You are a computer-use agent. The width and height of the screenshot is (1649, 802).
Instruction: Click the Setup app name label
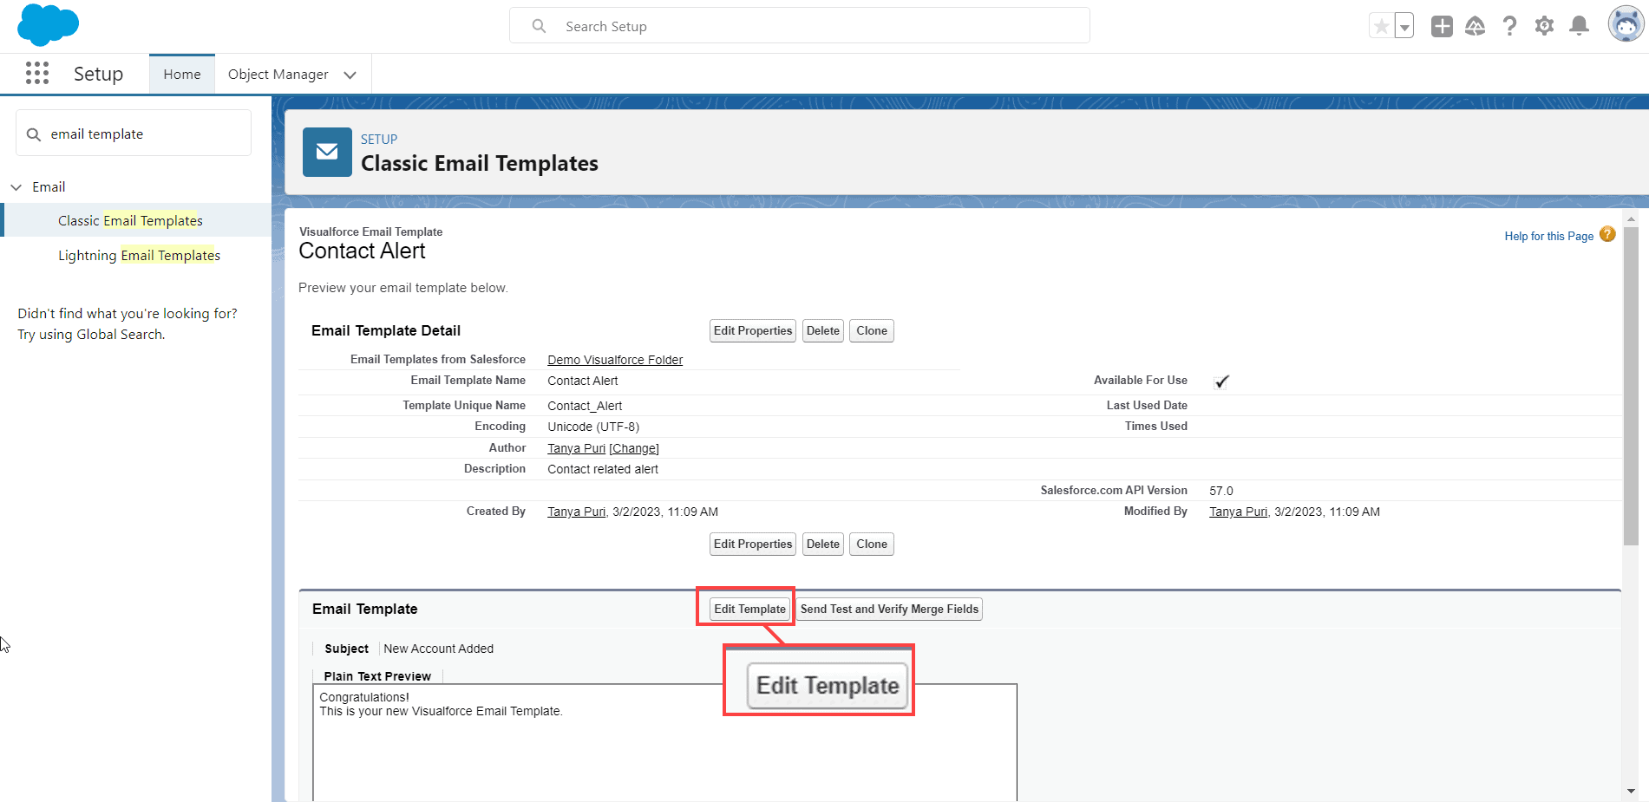(98, 74)
